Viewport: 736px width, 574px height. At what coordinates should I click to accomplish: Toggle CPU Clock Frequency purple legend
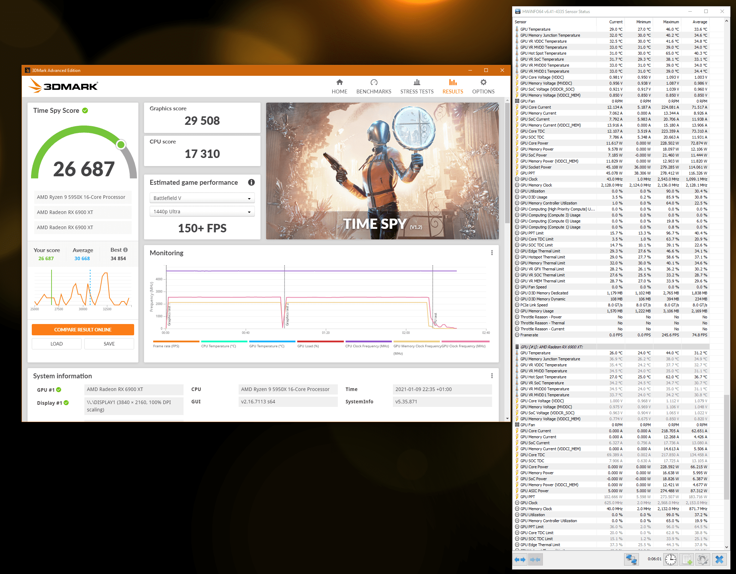369,341
